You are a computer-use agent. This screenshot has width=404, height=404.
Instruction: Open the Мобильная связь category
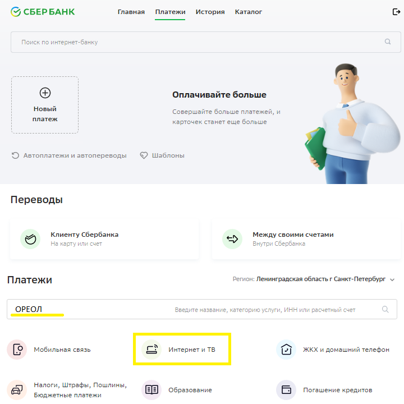(49, 350)
